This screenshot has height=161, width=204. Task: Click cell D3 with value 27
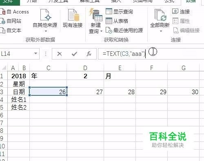tap(85, 92)
